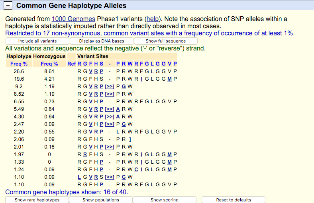
Task: Click the help link in parentheses
Action: click(153, 19)
